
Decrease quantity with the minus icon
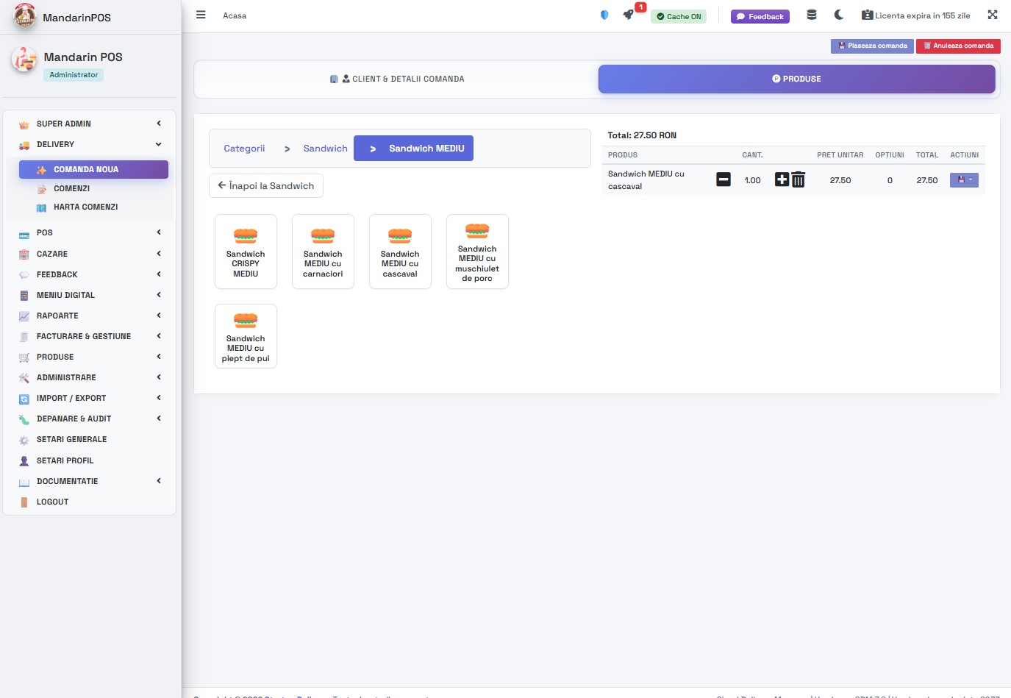(724, 179)
